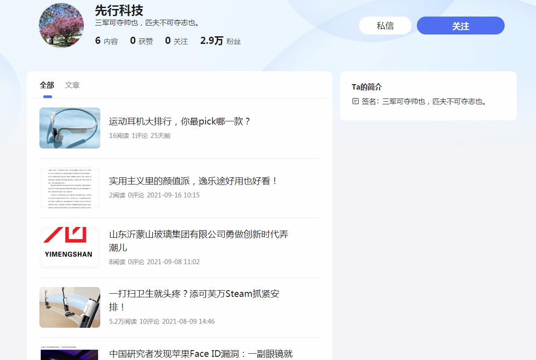
Task: Click the 2.9万 粉丝 follower count
Action: (x=220, y=41)
